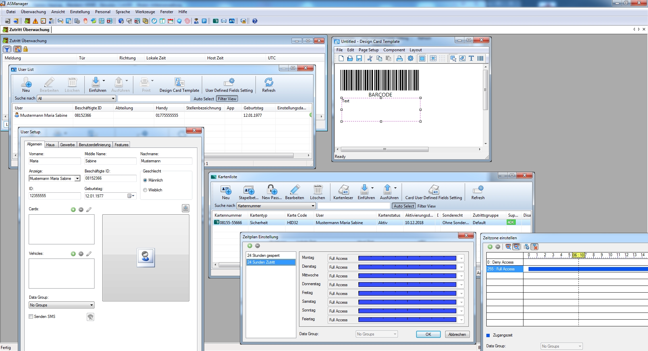Select the barcode tool in card designer
648x351 pixels.
[x=480, y=58]
